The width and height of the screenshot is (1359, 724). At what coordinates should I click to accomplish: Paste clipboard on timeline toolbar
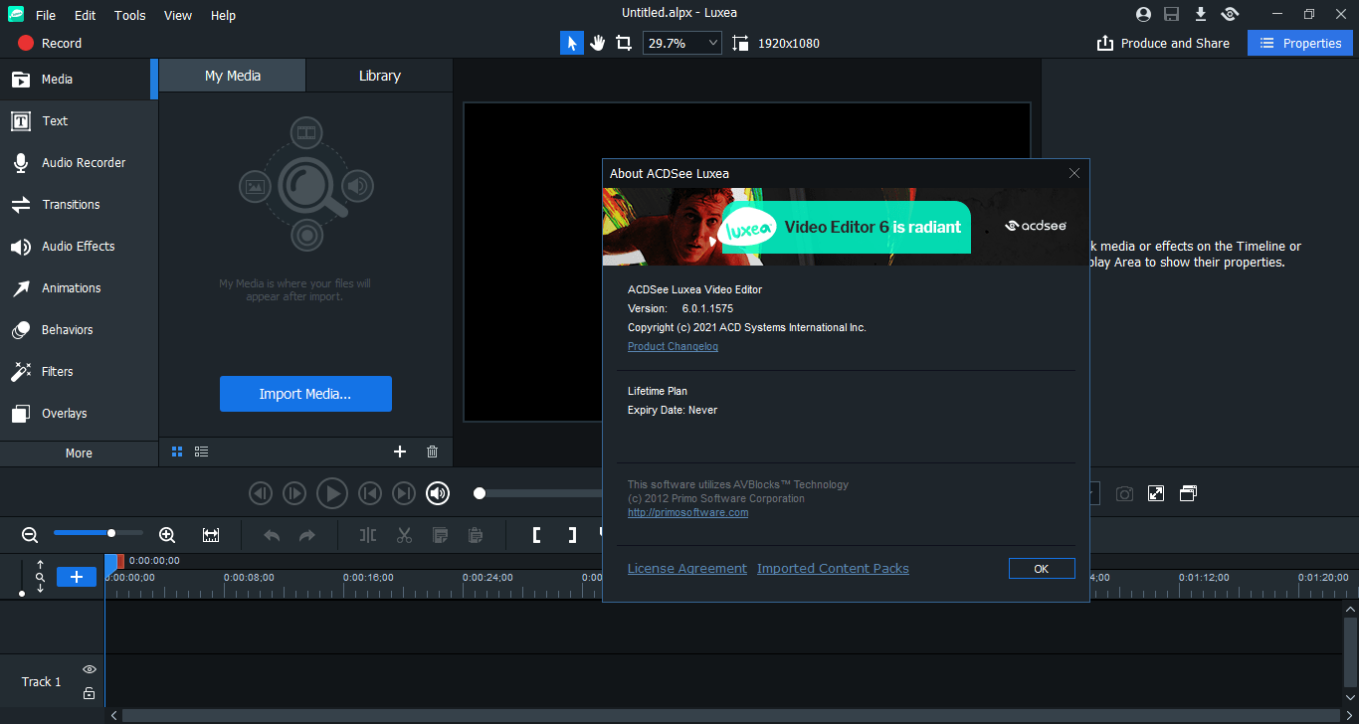(x=476, y=535)
